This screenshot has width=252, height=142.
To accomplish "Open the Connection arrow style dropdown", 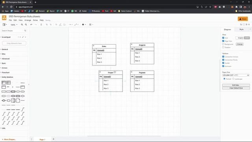I will click(70, 24).
